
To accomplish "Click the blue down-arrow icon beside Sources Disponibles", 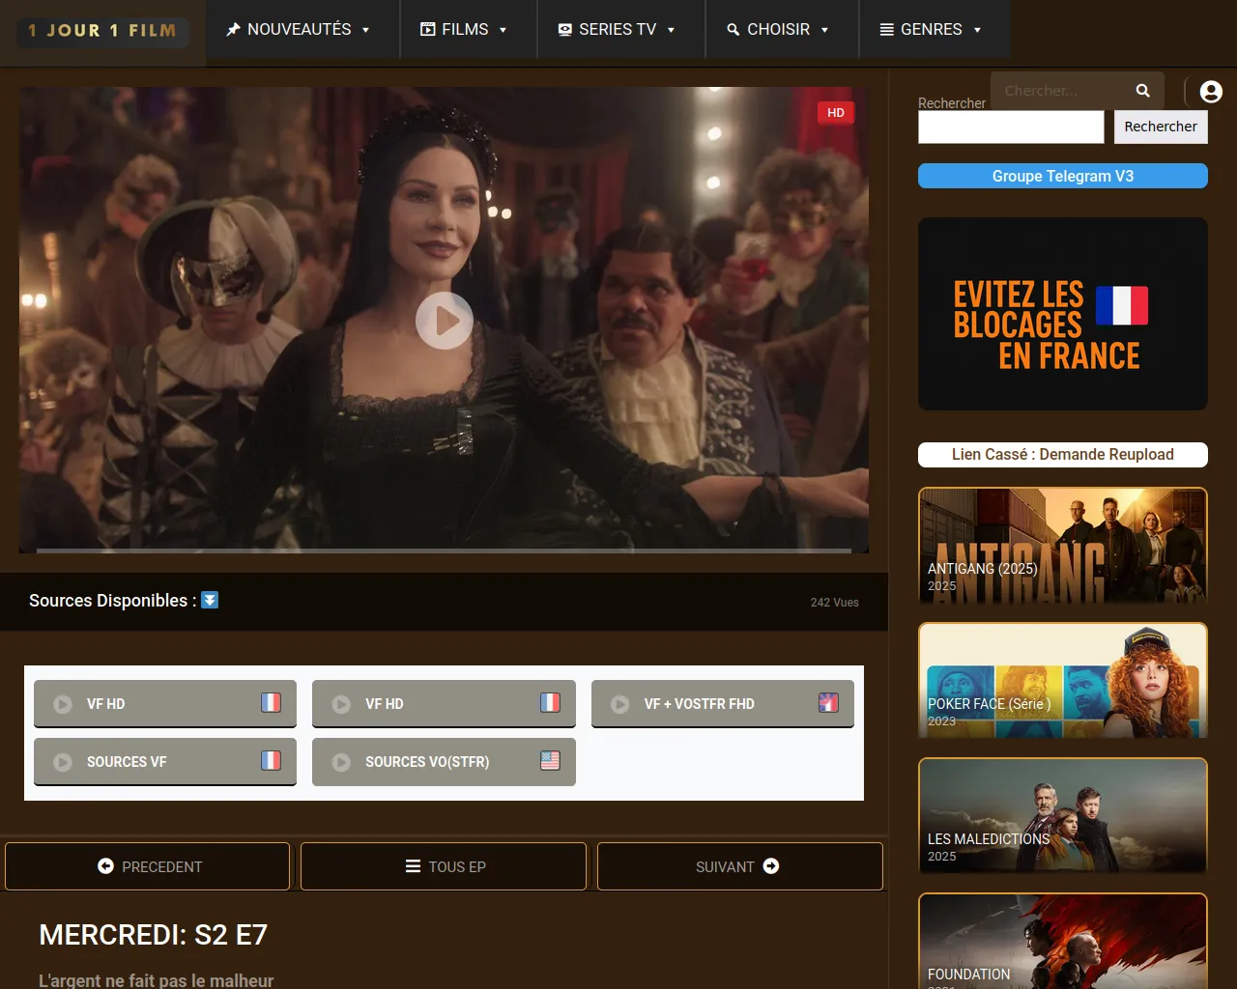I will point(210,600).
